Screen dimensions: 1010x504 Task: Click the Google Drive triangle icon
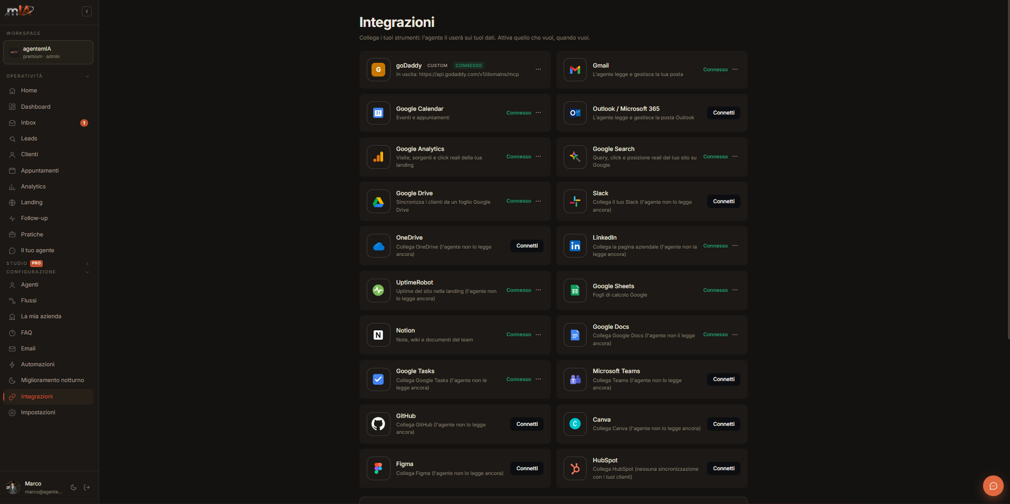378,201
